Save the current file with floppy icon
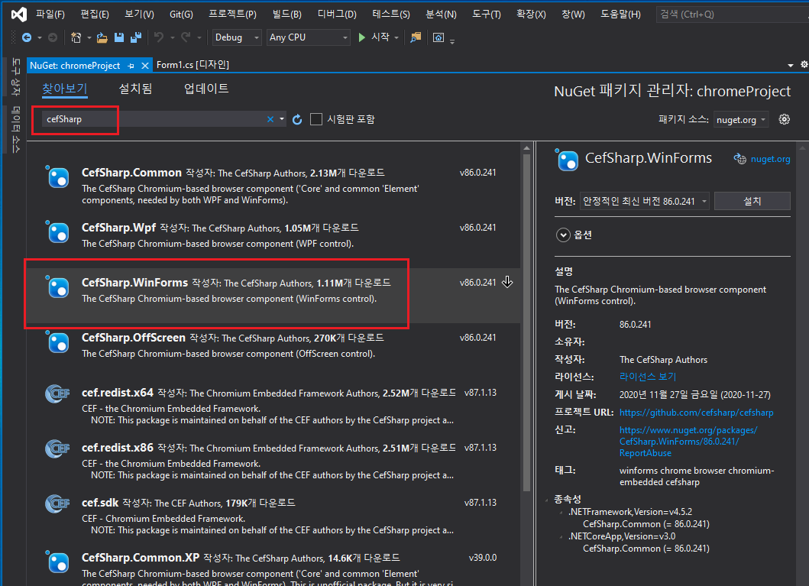 tap(119, 37)
